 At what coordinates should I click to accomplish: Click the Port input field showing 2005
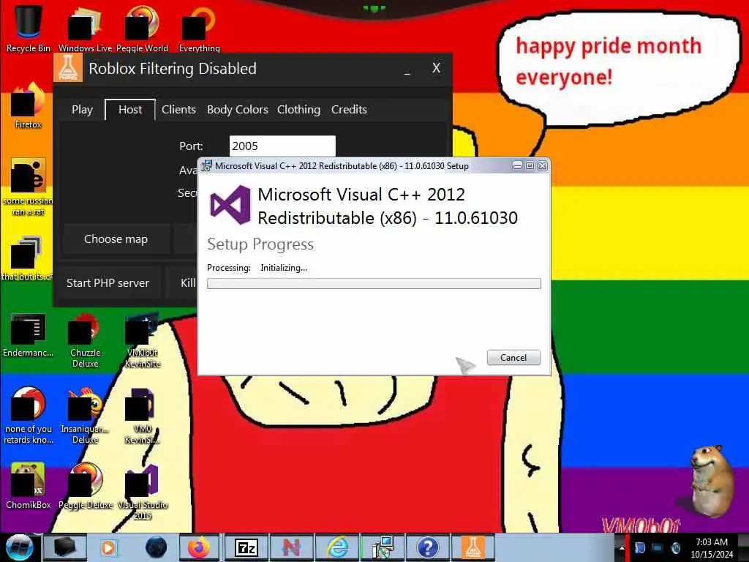(x=282, y=146)
